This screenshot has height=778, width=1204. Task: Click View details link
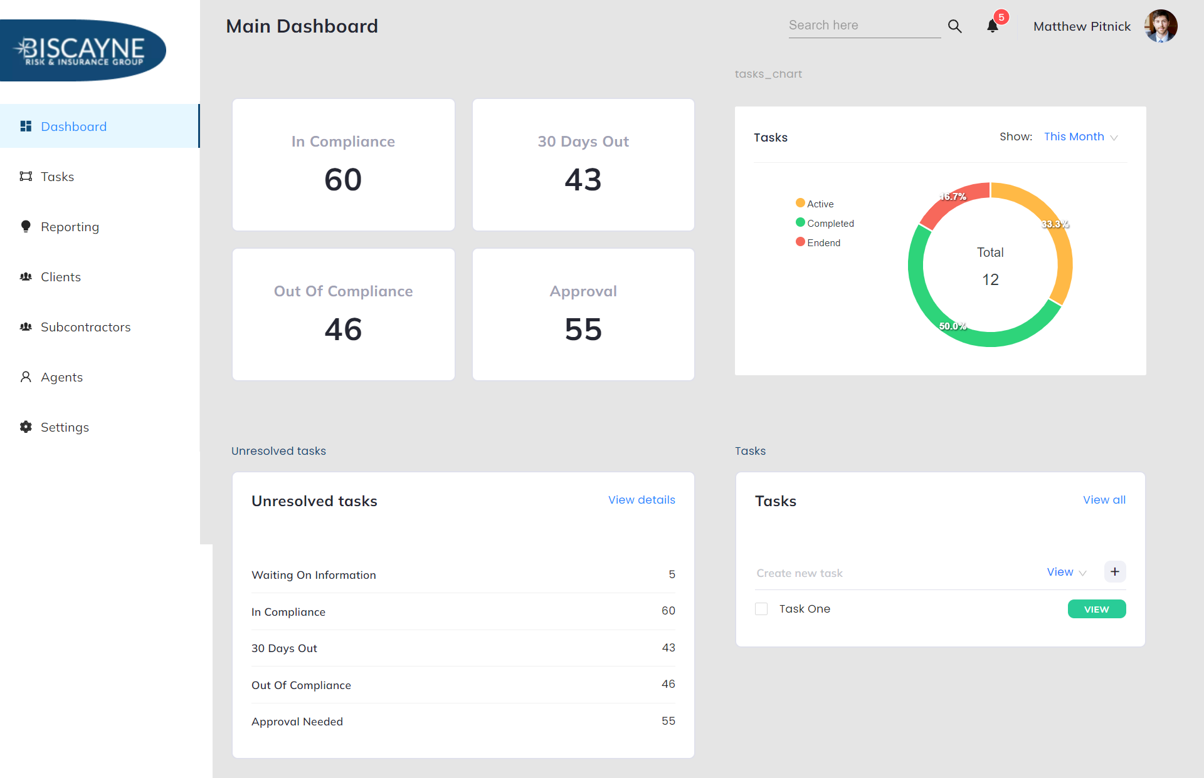pyautogui.click(x=642, y=500)
